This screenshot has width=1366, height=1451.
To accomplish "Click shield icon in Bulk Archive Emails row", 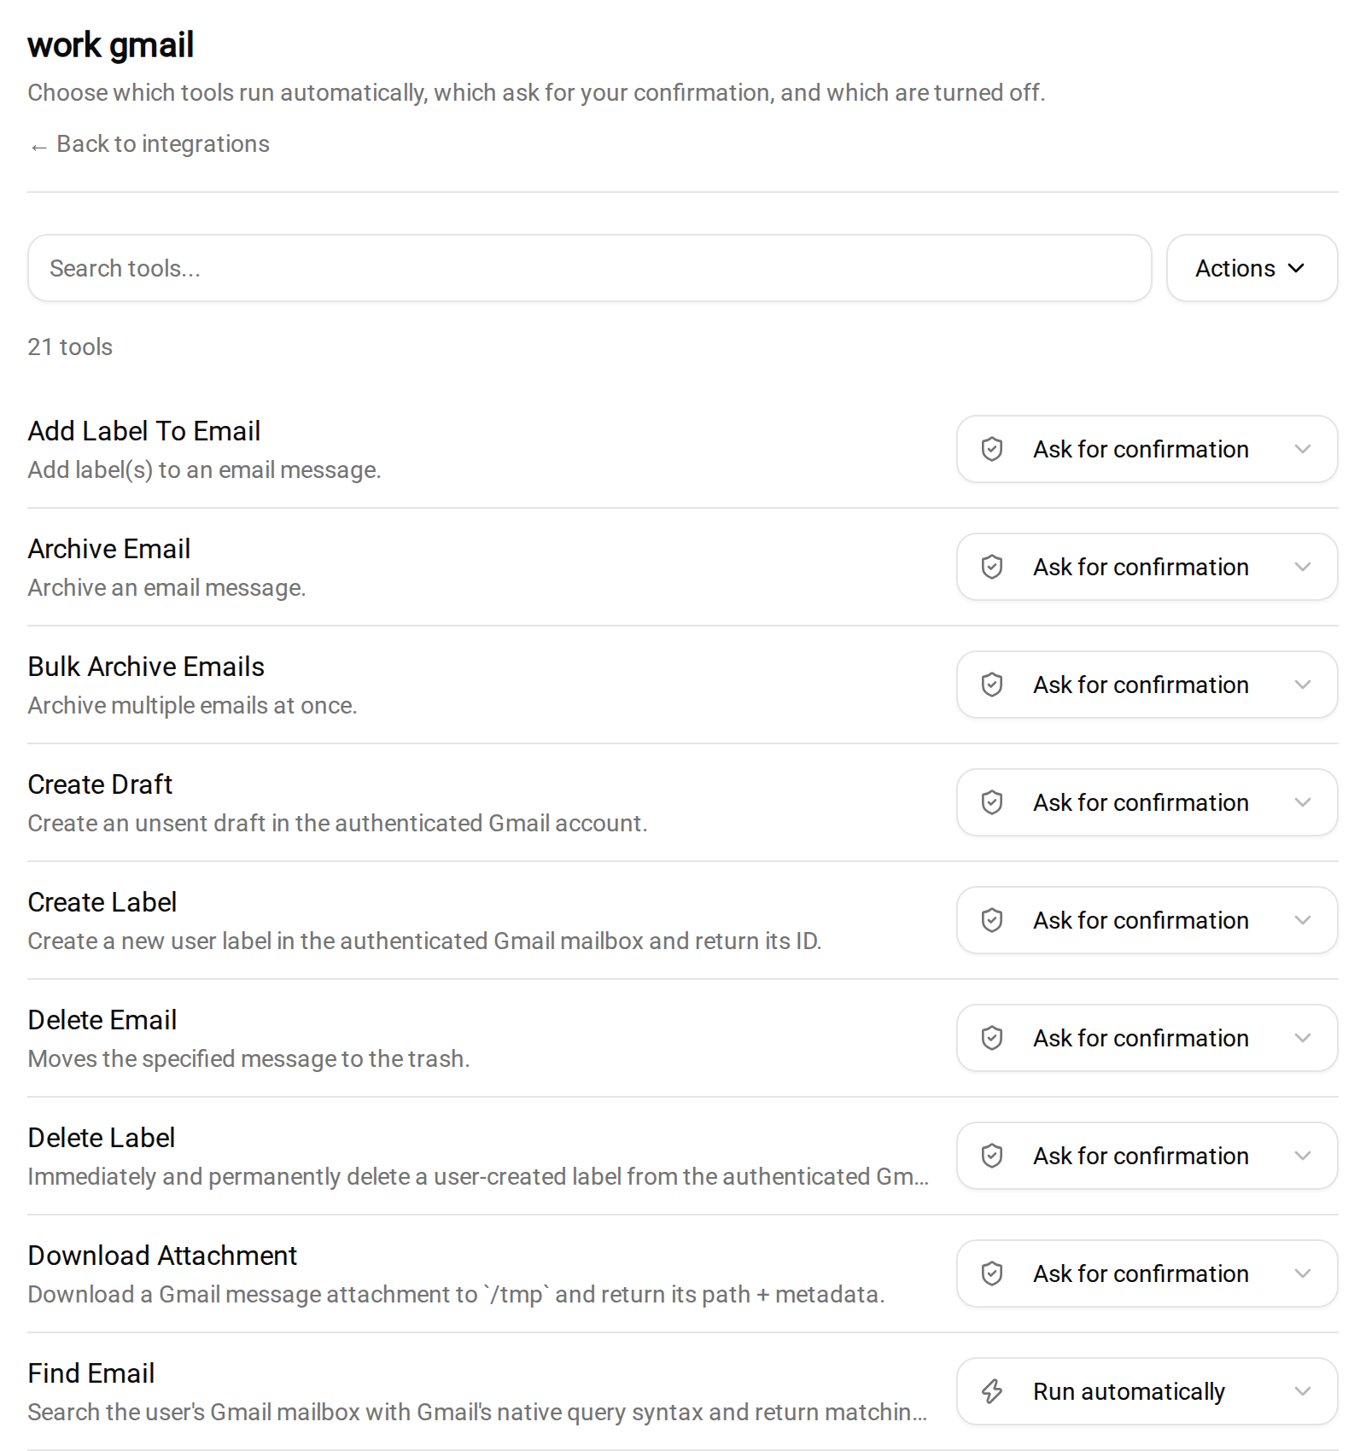I will coord(991,685).
